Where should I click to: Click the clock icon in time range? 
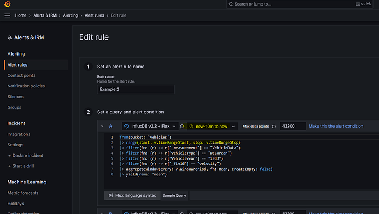(191, 126)
